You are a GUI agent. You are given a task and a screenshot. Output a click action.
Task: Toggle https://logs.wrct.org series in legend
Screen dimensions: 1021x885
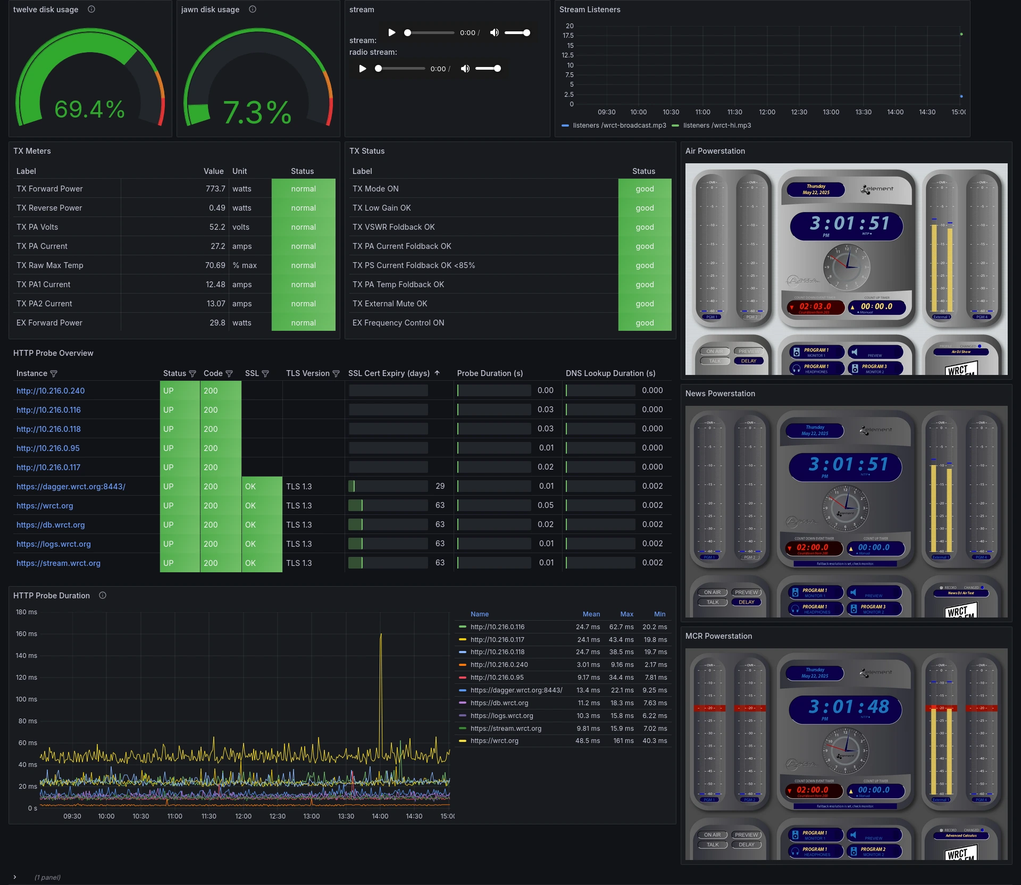[501, 716]
